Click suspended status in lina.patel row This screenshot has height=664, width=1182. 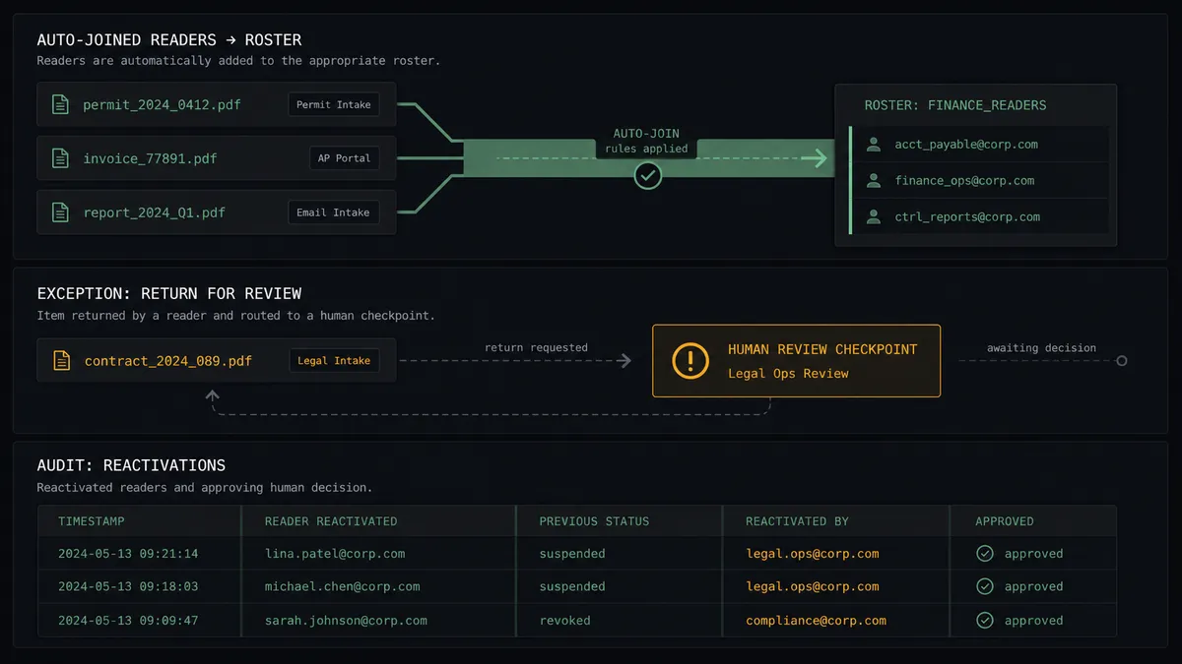tap(572, 554)
